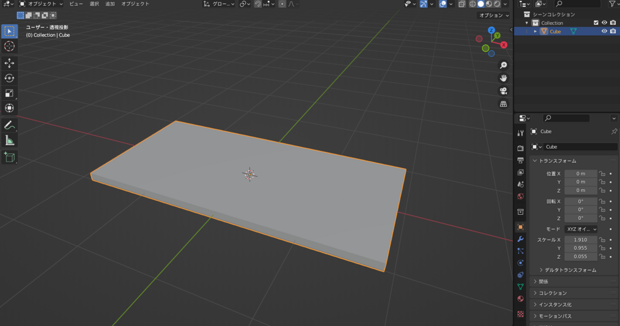Open the View Layer properties tab
Image resolution: width=620 pixels, height=326 pixels.
tap(520, 172)
